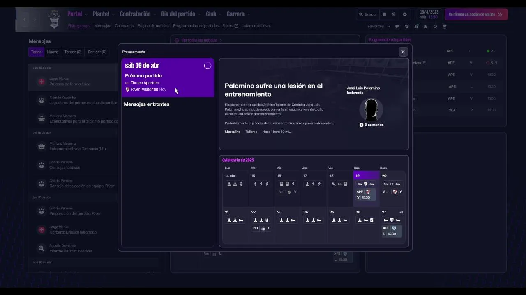
Task: Click the gym dumbbell icon on calendar day 20
Action: coord(392,184)
